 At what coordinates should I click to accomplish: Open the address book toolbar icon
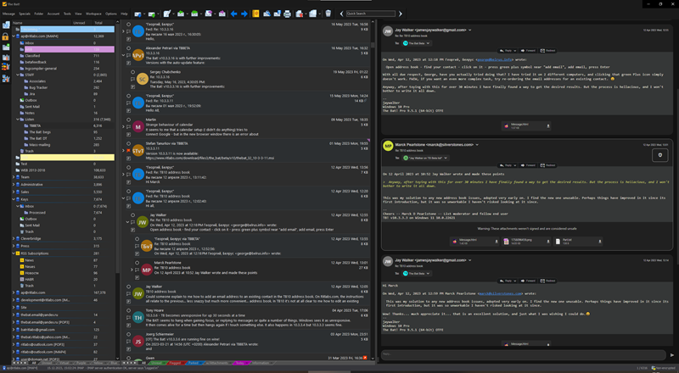tap(256, 14)
